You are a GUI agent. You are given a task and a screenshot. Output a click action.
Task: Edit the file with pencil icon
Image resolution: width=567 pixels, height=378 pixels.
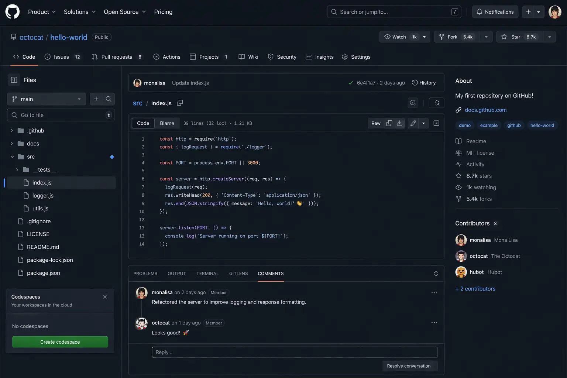pyautogui.click(x=413, y=123)
